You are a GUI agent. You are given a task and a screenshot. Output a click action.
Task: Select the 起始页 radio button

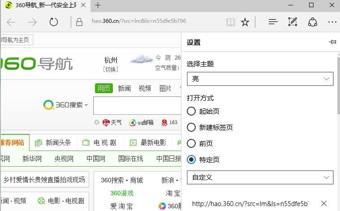(191, 111)
